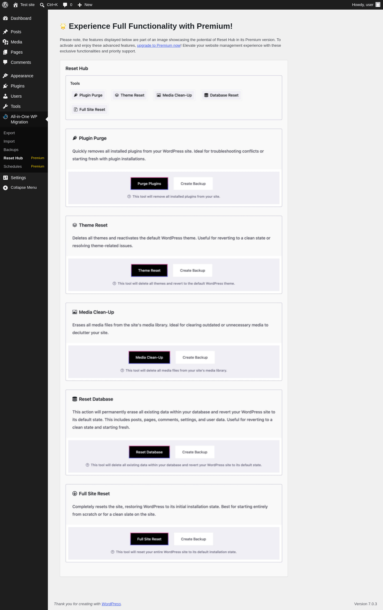This screenshot has width=383, height=610.
Task: Click the 'Version 7.0.3' footer text
Action: tap(366, 604)
